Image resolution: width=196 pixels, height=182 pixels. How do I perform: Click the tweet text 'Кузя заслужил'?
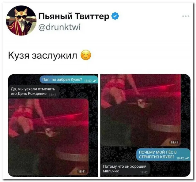click(43, 55)
